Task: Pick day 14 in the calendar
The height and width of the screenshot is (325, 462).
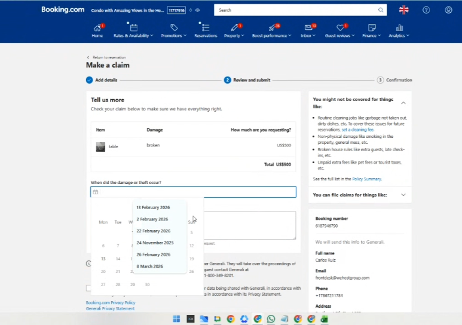Action: click(118, 259)
